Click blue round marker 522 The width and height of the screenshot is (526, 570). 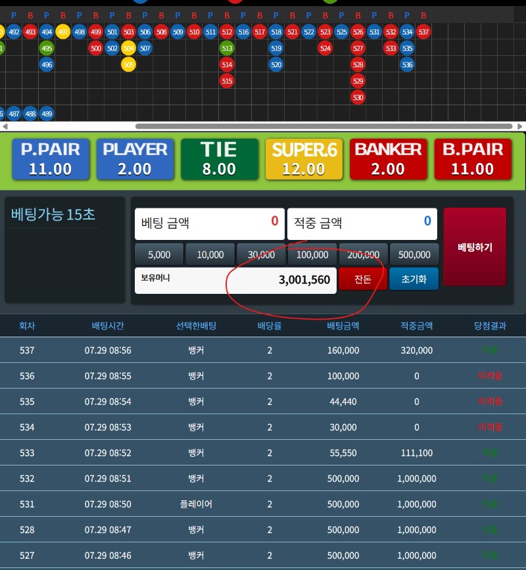point(309,32)
